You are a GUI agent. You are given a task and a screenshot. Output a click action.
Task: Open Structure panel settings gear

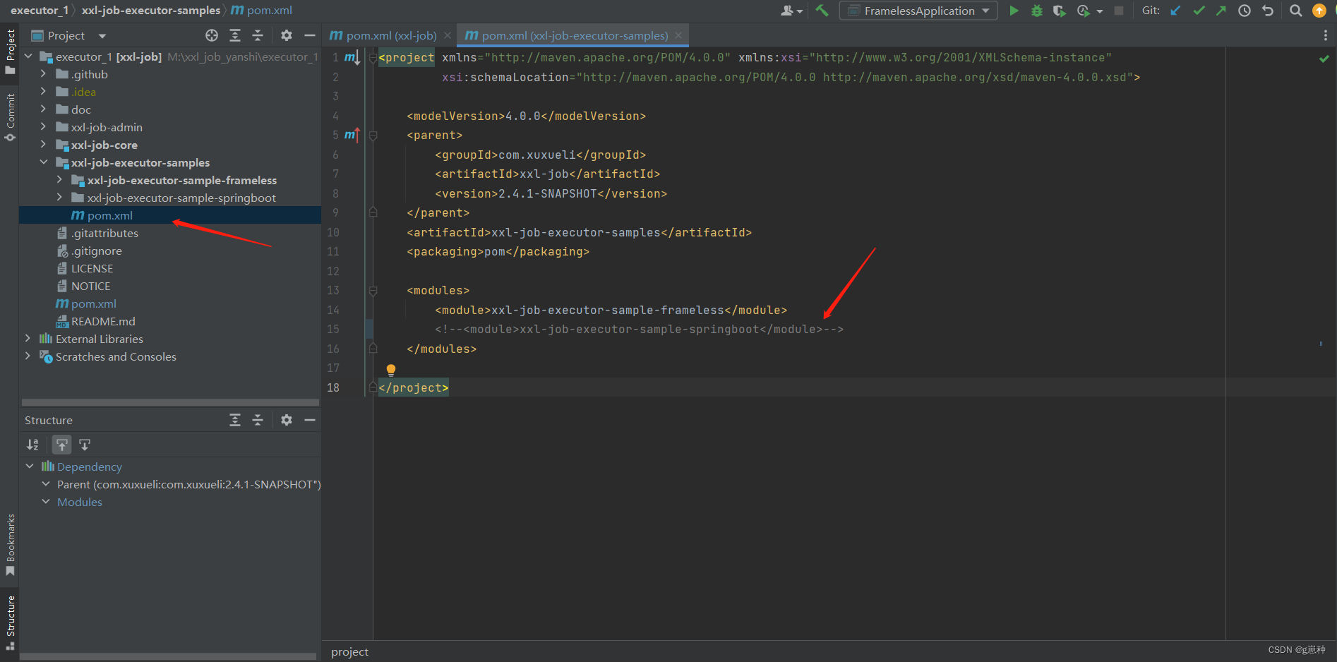click(x=287, y=420)
